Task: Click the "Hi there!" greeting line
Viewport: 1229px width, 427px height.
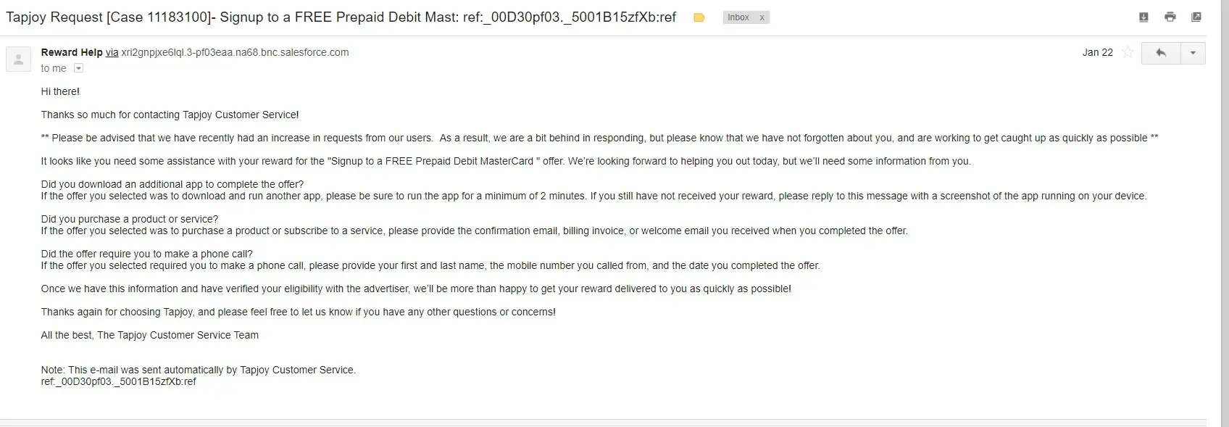Action: [60, 91]
